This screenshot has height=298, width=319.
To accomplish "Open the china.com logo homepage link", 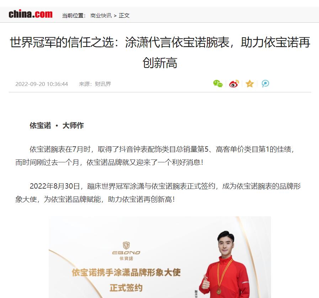I will 31,14.
